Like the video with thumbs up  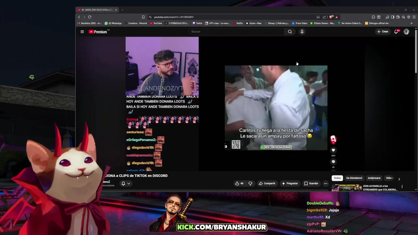coord(239,183)
